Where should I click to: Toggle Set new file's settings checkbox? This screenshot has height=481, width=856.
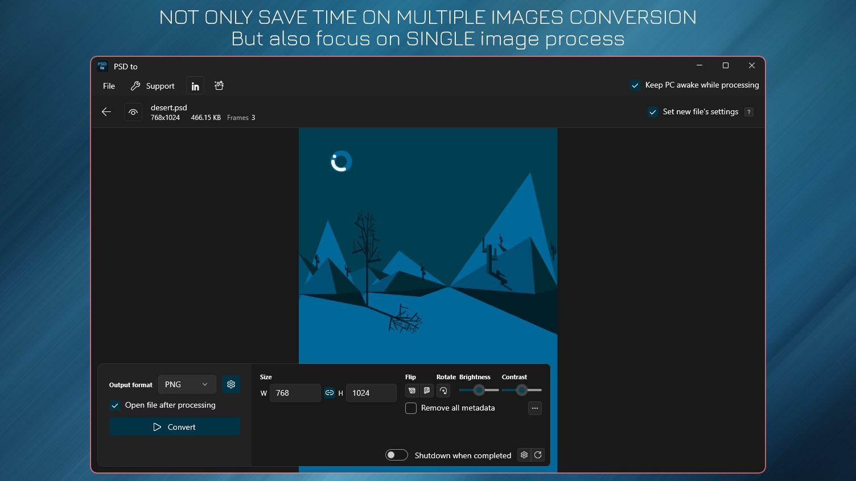tap(653, 112)
